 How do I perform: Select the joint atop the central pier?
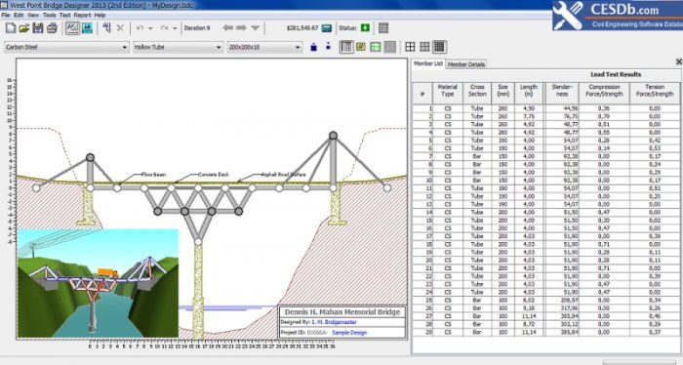[198, 242]
